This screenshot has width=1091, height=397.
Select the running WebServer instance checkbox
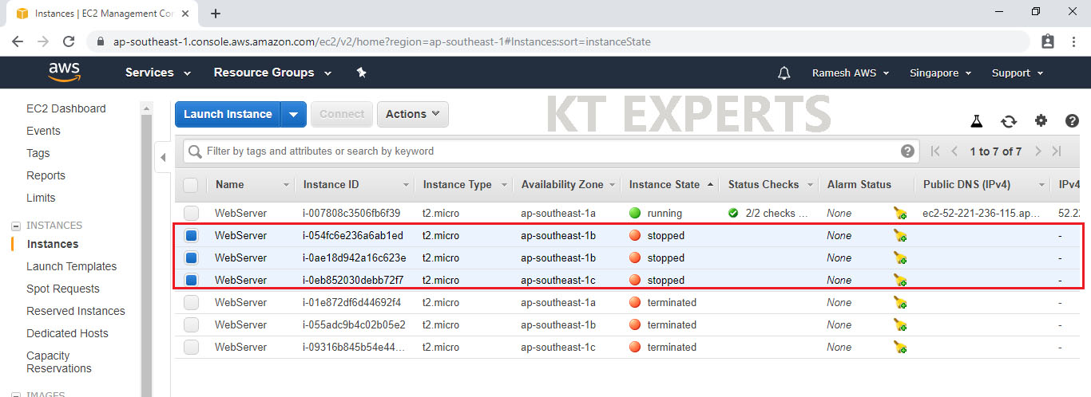(191, 213)
